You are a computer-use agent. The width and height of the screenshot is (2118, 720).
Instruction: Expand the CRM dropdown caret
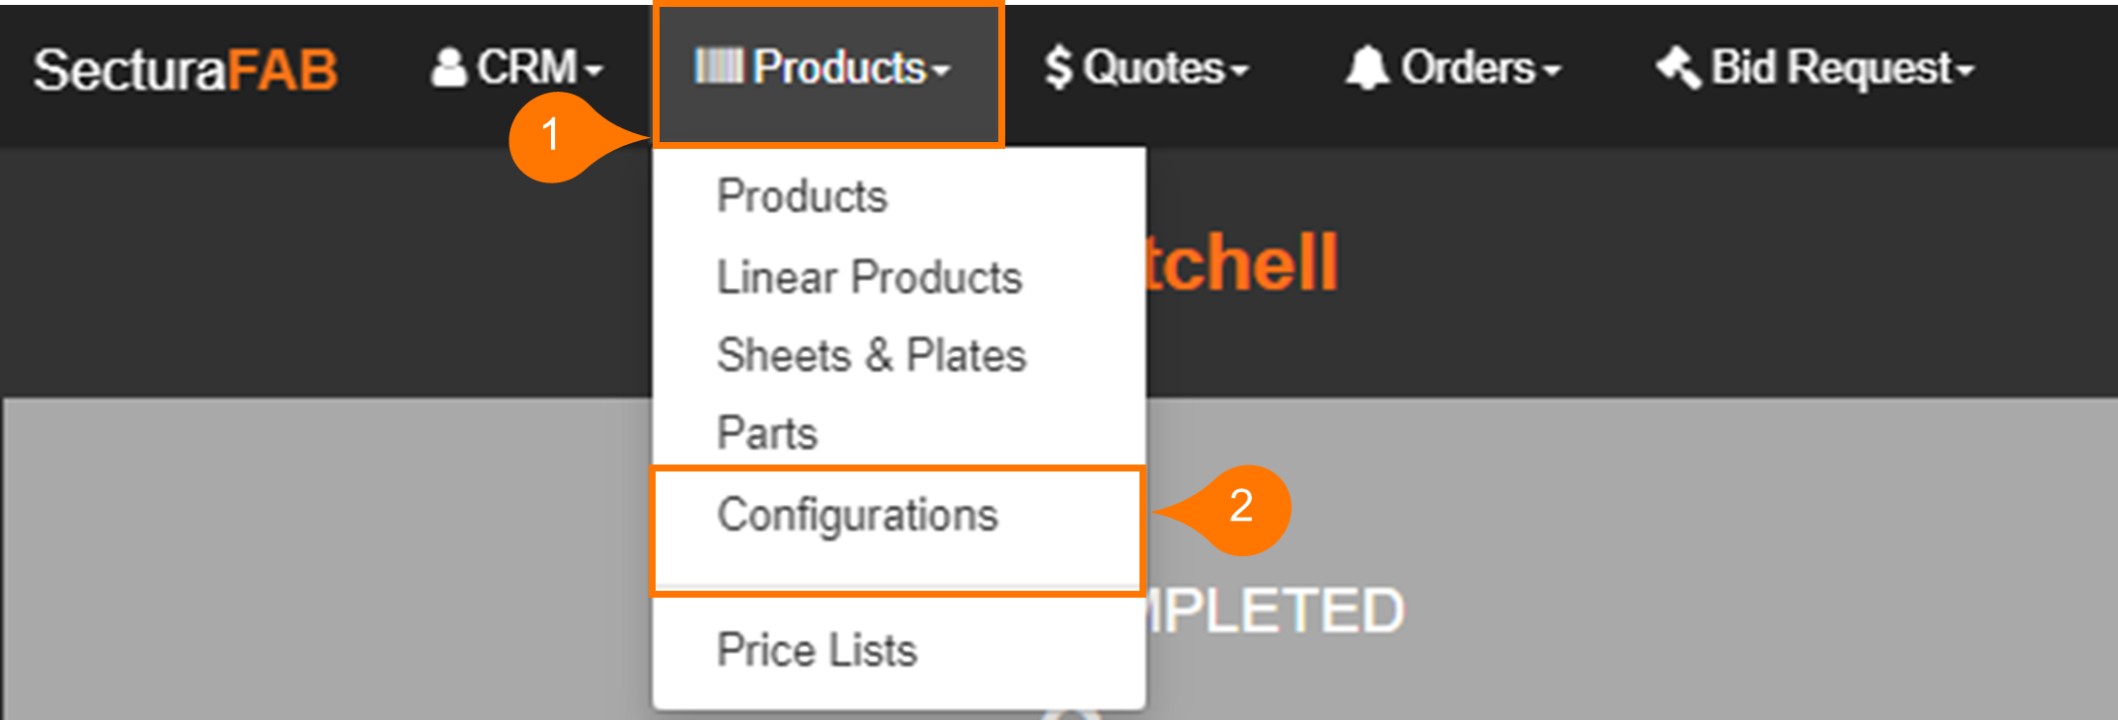593,71
